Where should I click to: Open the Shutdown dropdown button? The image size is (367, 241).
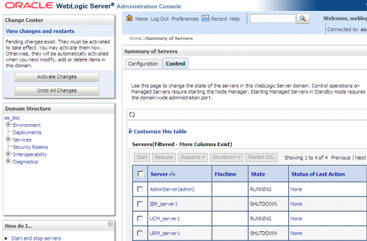(226, 157)
